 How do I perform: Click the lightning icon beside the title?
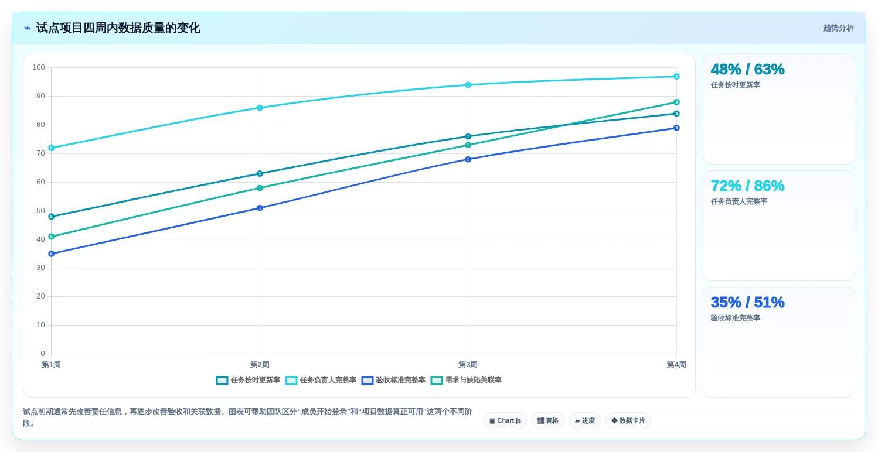pyautogui.click(x=28, y=28)
